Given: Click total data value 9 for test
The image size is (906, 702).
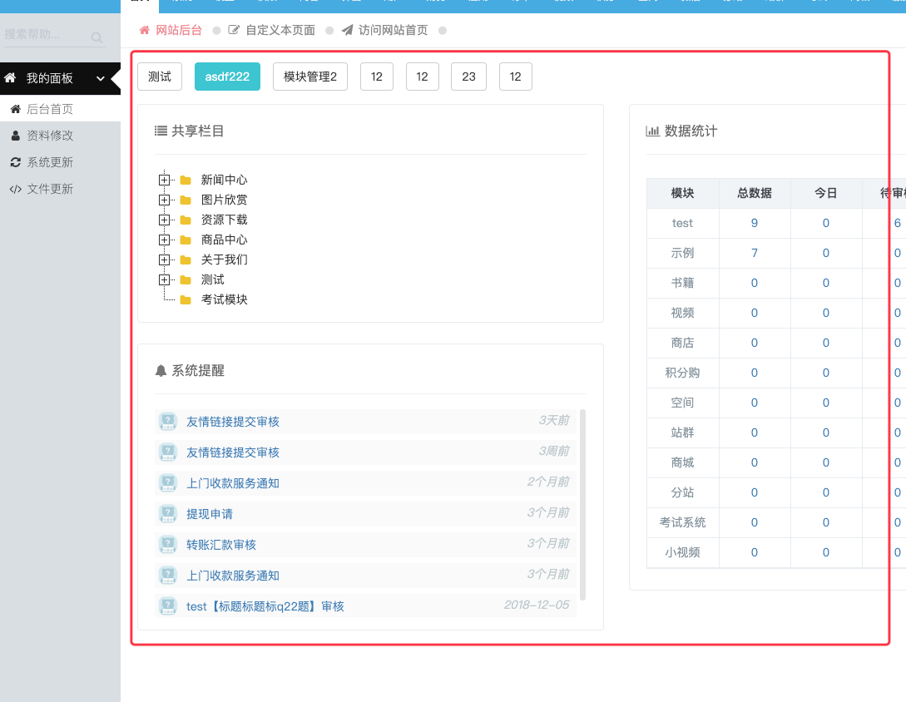Looking at the screenshot, I should pos(754,223).
